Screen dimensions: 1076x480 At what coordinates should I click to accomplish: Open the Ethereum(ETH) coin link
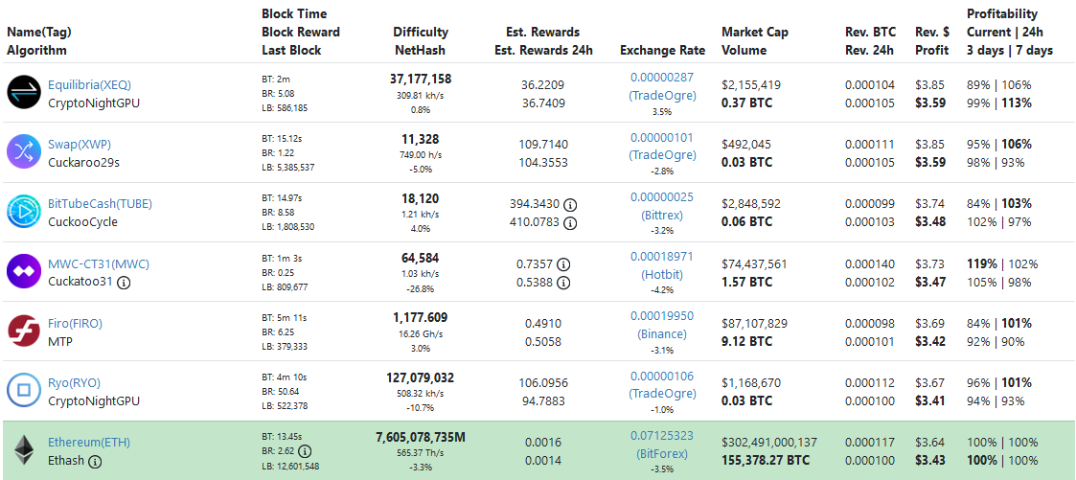pyautogui.click(x=88, y=443)
